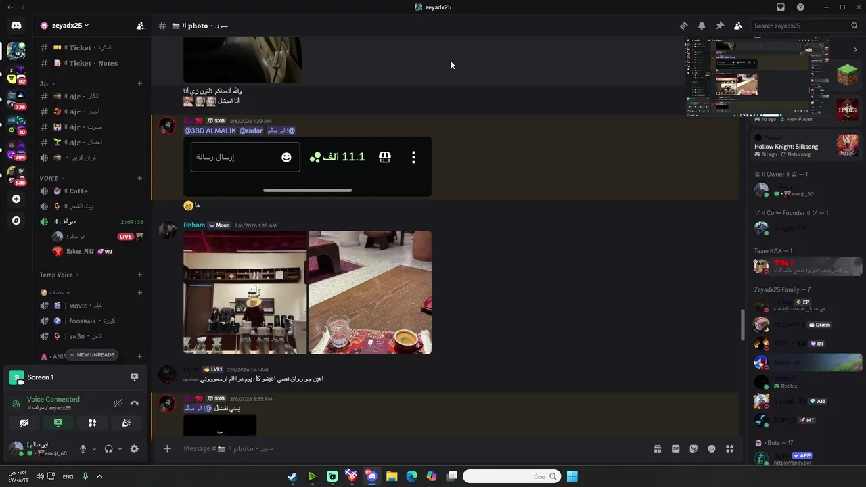Create channel in Ajr category plus
This screenshot has width=866, height=487.
[139, 84]
